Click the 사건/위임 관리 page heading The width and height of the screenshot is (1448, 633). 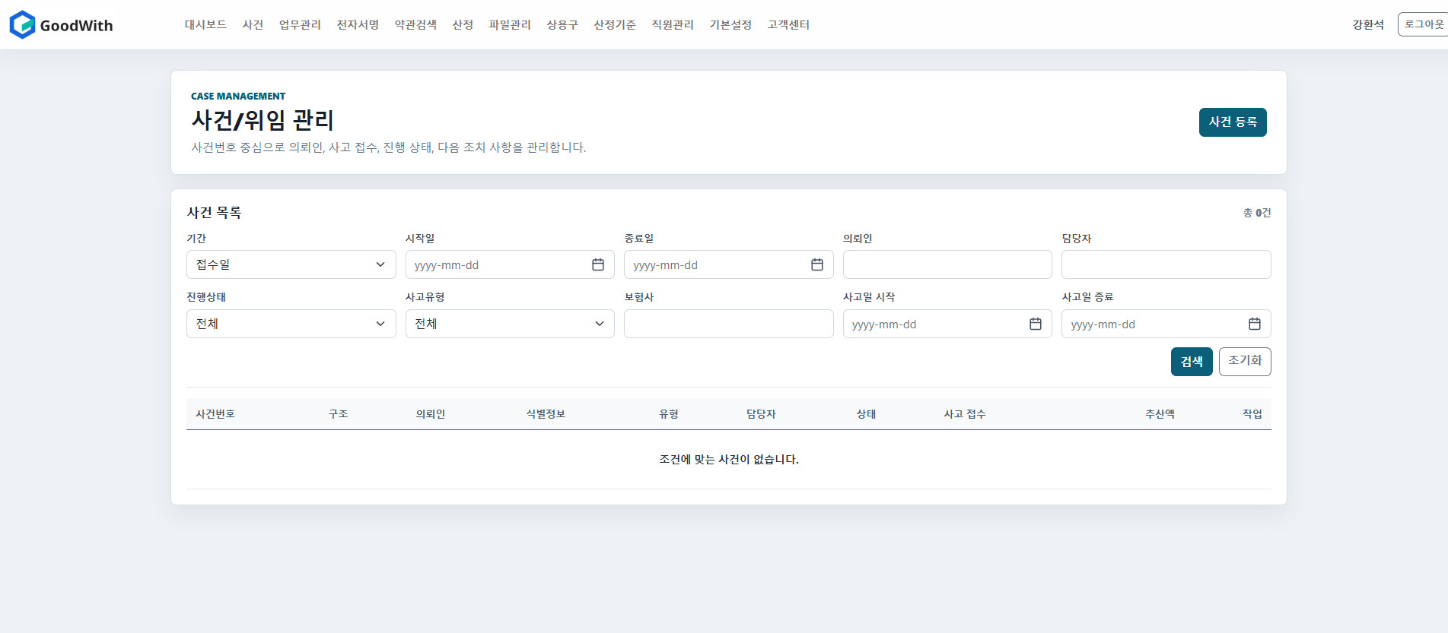click(x=263, y=120)
